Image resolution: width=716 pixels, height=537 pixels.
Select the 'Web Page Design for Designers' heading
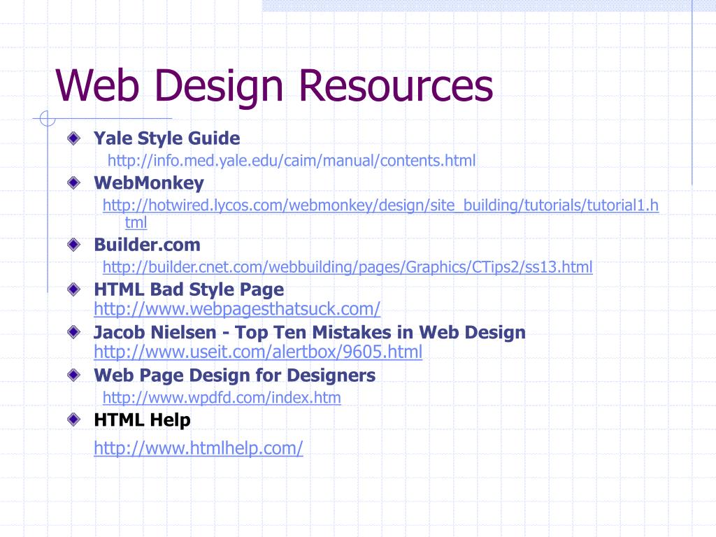(235, 375)
